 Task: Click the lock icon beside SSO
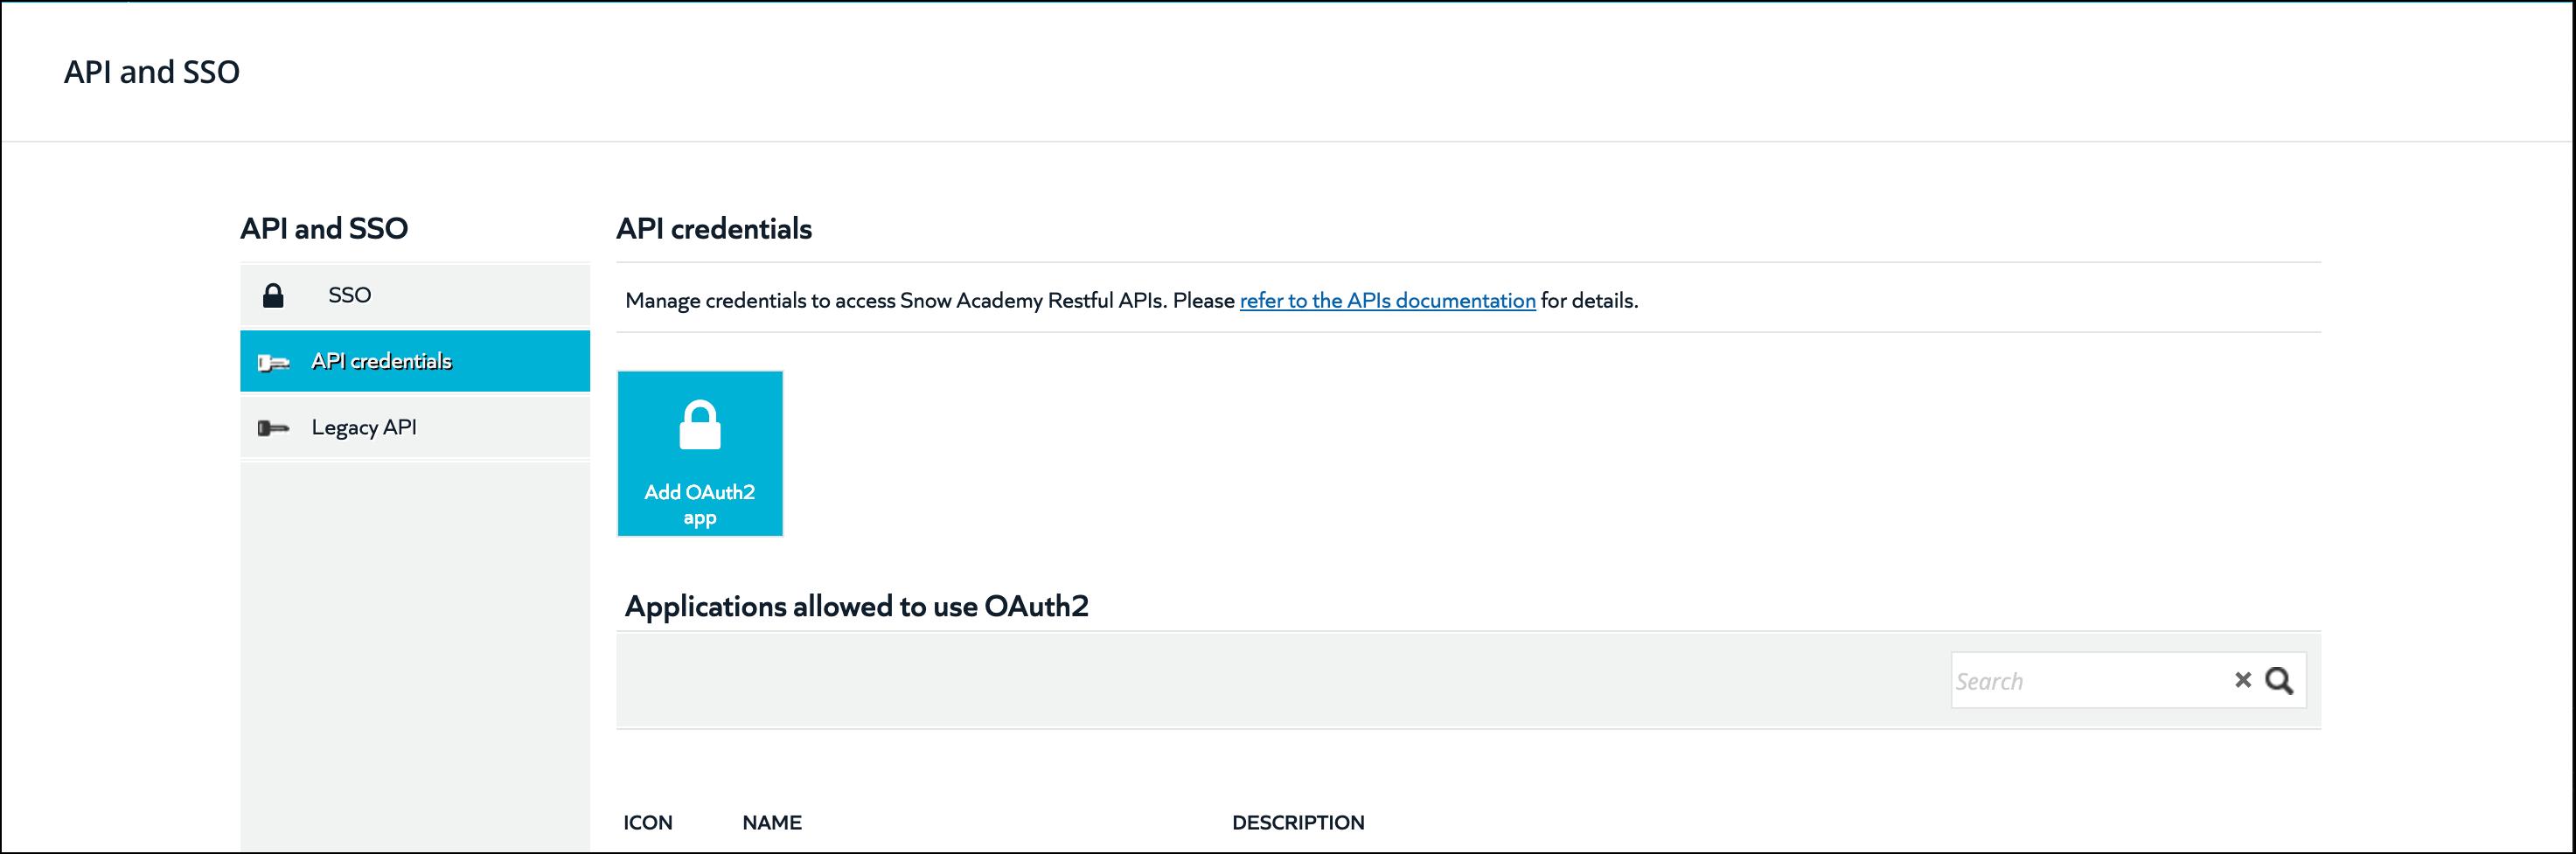coord(273,295)
